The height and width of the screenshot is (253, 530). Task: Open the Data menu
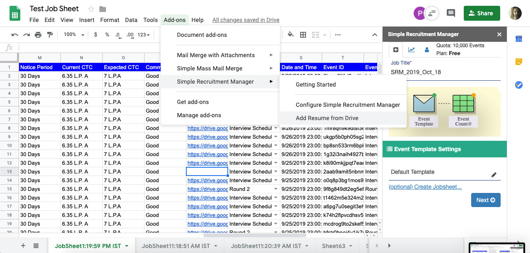131,20
